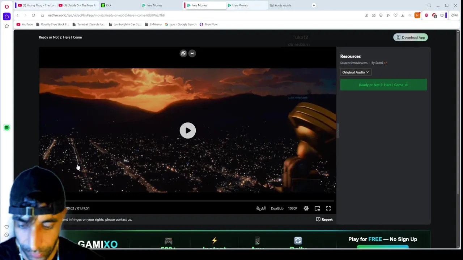The width and height of the screenshot is (463, 260).
Task: Enter fullscreen mode in player
Action: (328, 208)
